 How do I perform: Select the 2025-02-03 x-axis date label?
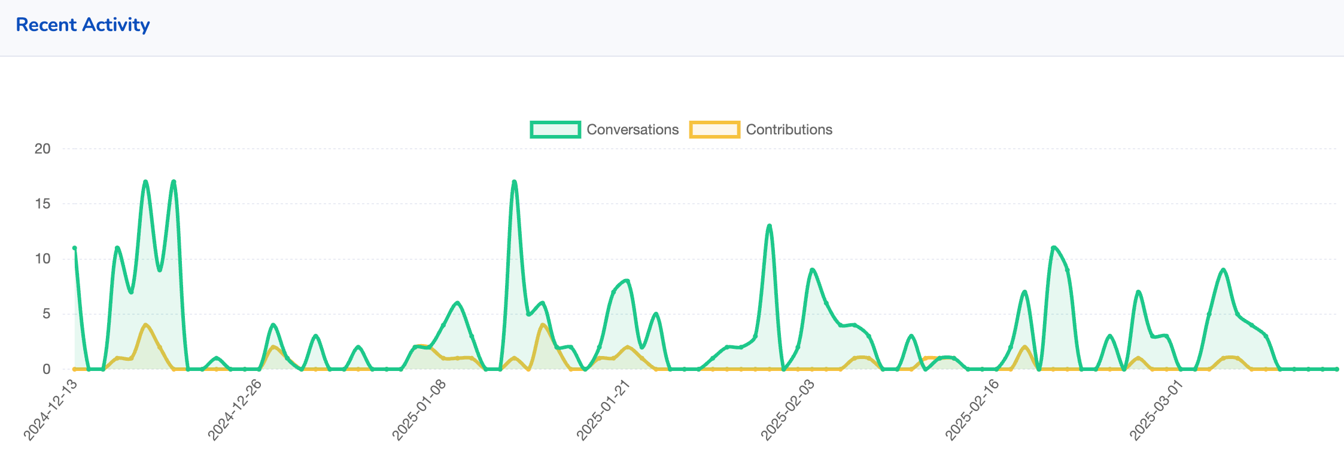tap(789, 410)
